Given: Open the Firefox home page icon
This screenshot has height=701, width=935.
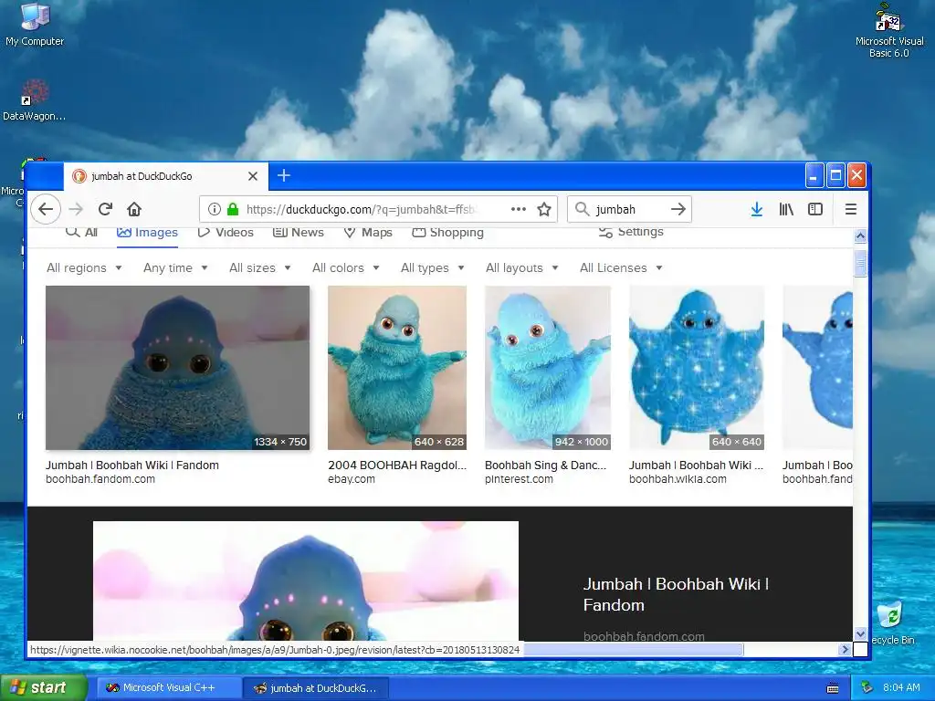Looking at the screenshot, I should 134,209.
